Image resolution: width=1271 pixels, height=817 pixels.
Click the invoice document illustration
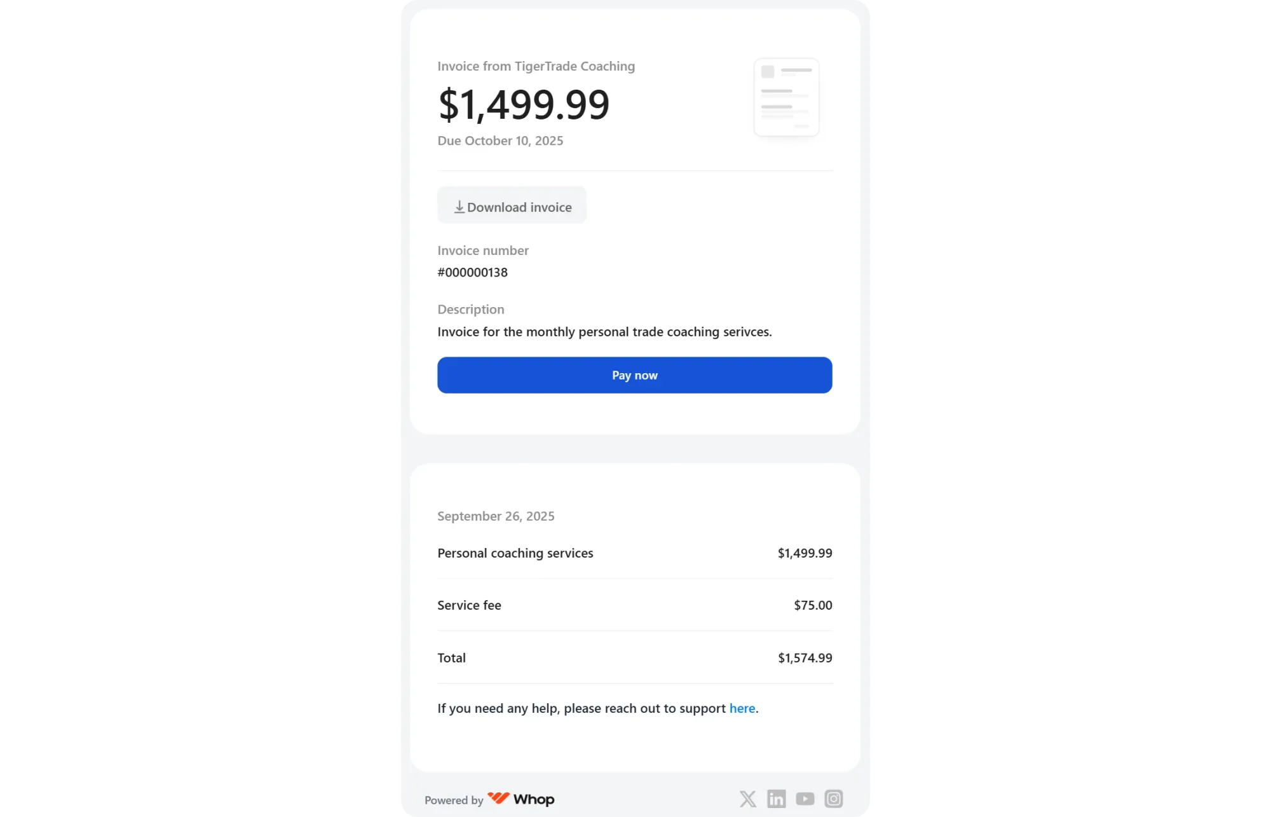[787, 97]
